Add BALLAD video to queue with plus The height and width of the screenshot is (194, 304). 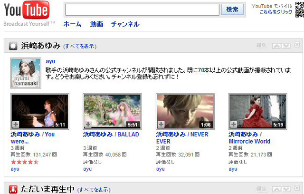[88, 125]
